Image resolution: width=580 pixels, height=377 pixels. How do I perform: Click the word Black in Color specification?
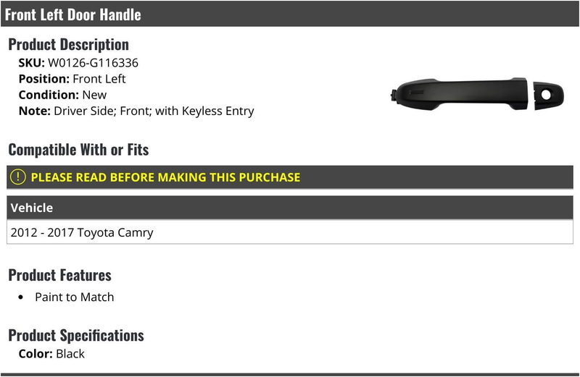(70, 354)
